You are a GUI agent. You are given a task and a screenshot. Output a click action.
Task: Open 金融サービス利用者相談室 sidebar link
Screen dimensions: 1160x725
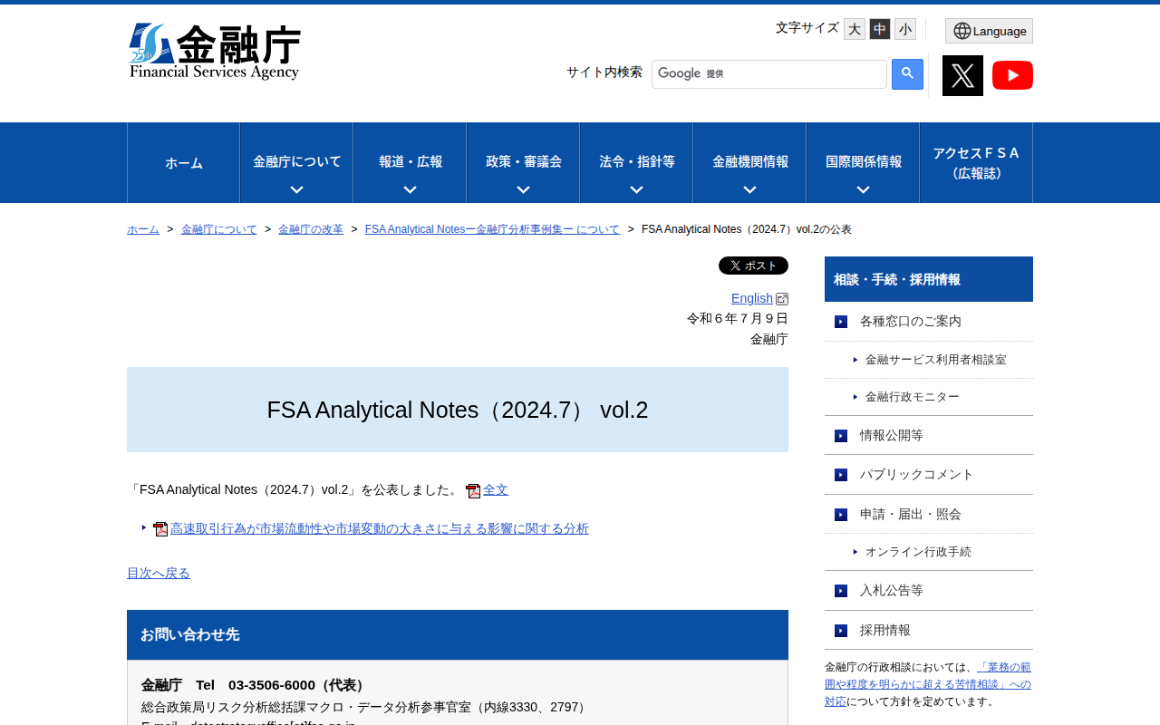(x=936, y=360)
